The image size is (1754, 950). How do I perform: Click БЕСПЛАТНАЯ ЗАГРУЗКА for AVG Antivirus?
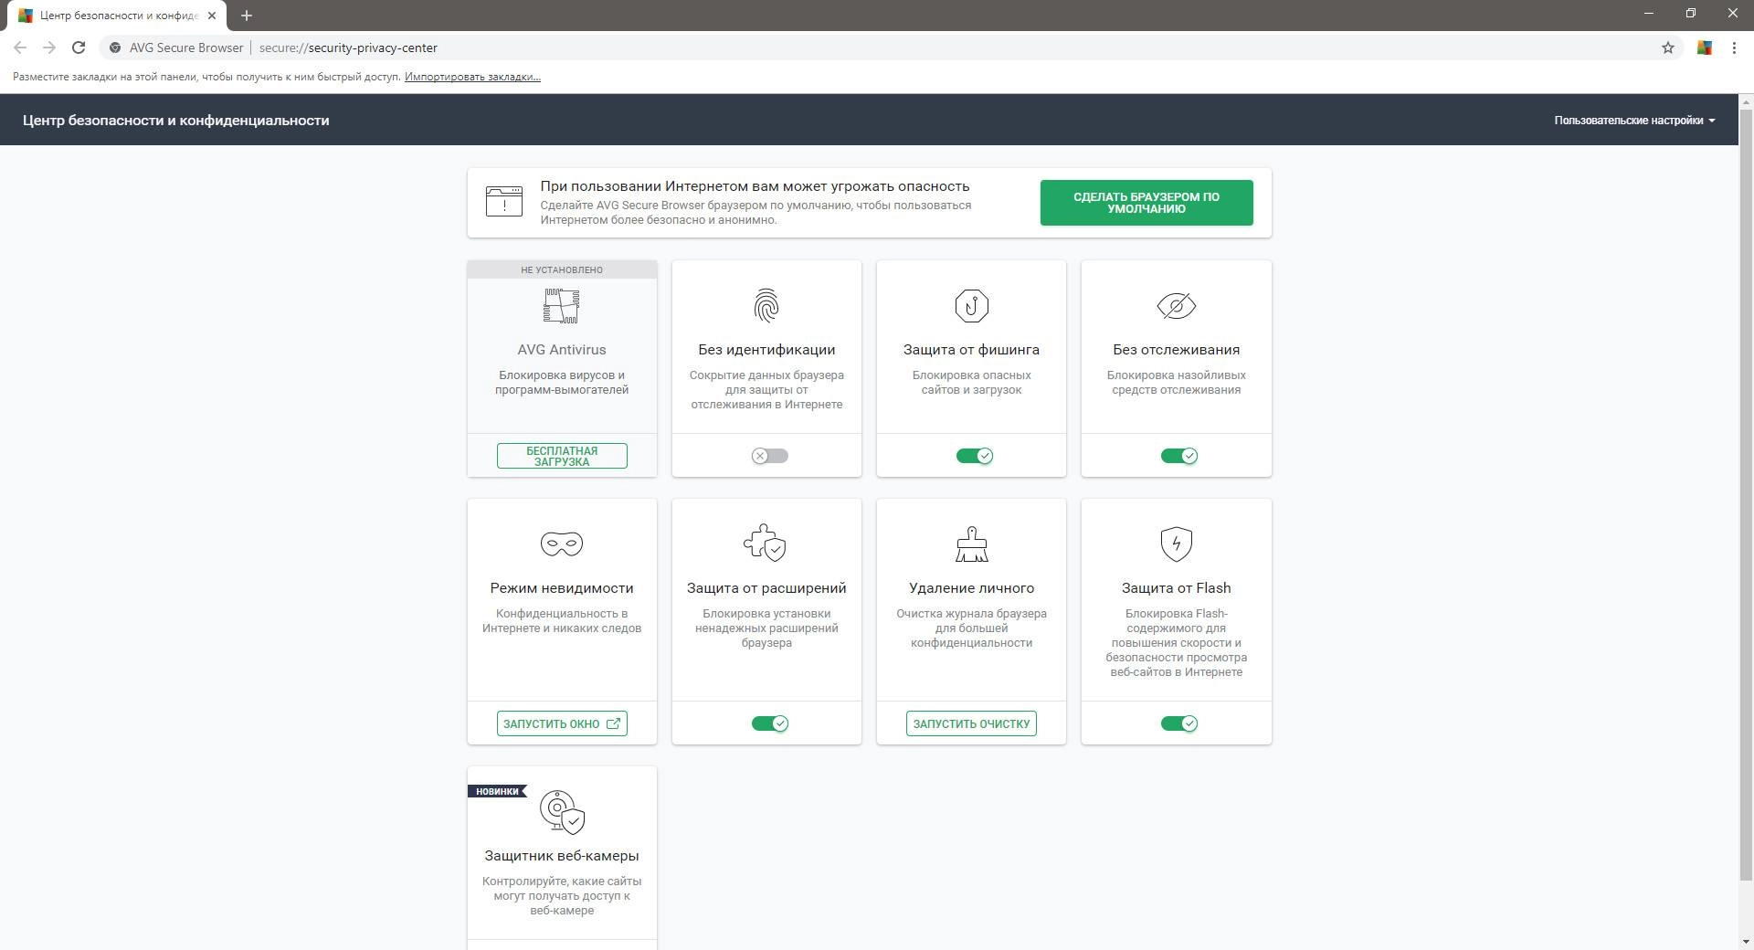[562, 456]
